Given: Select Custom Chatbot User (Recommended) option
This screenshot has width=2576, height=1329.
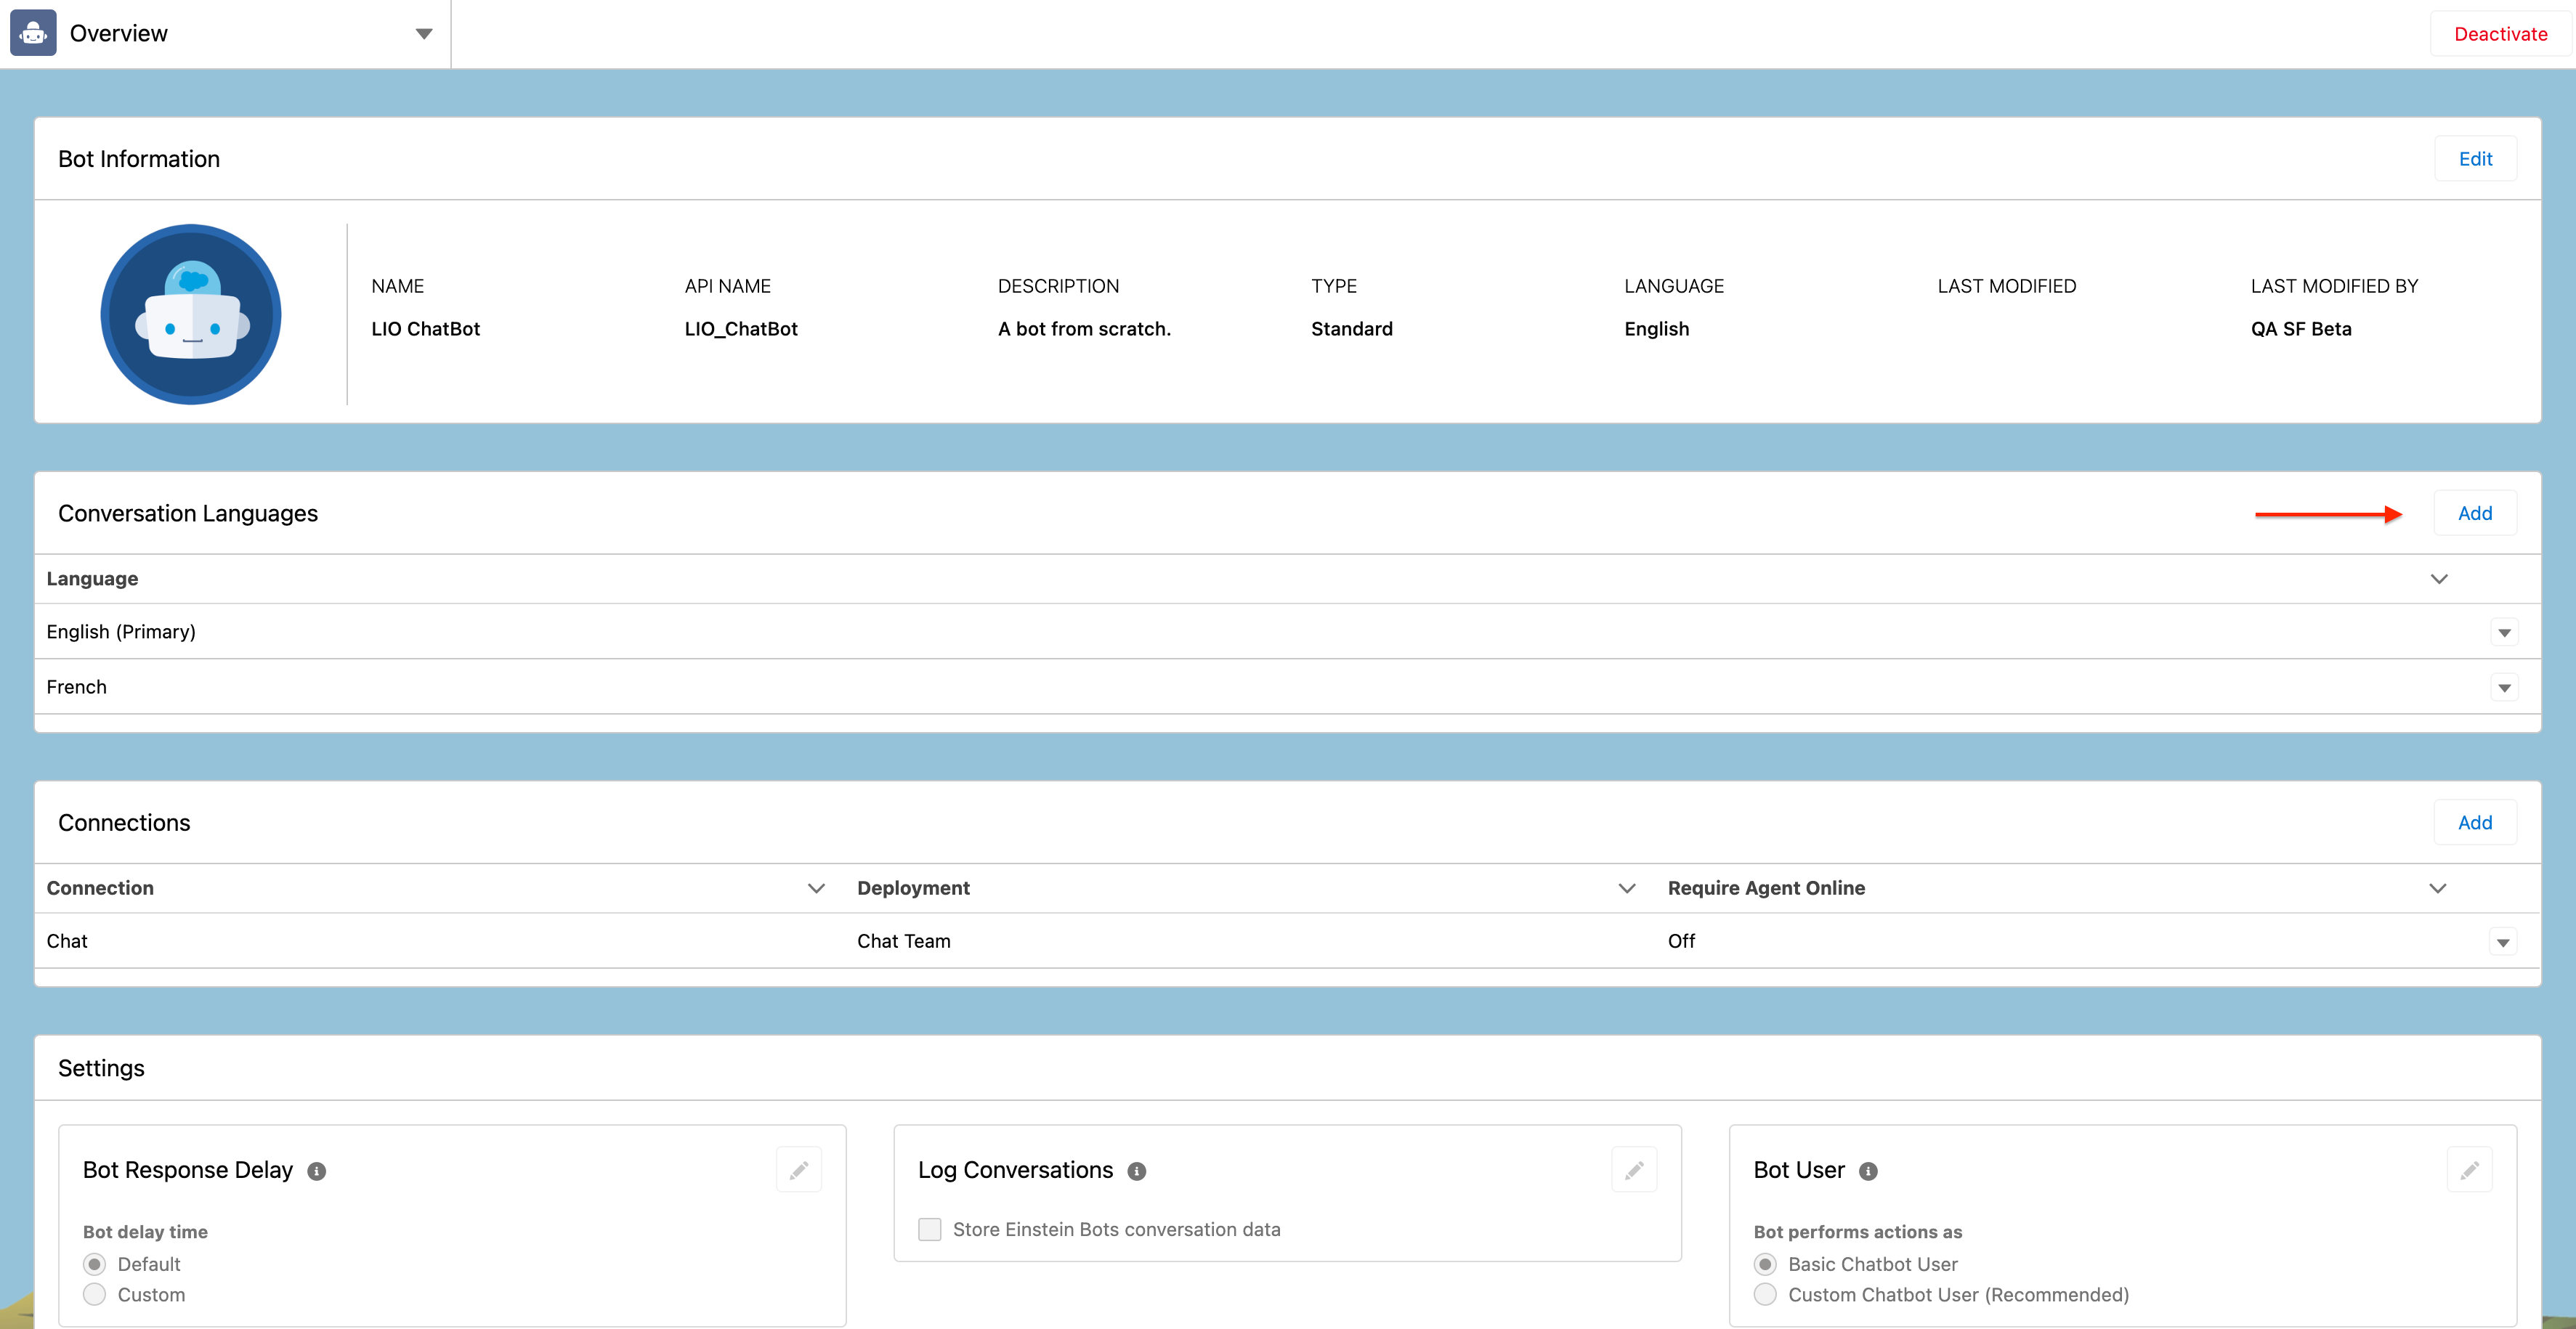Looking at the screenshot, I should click(x=1765, y=1294).
